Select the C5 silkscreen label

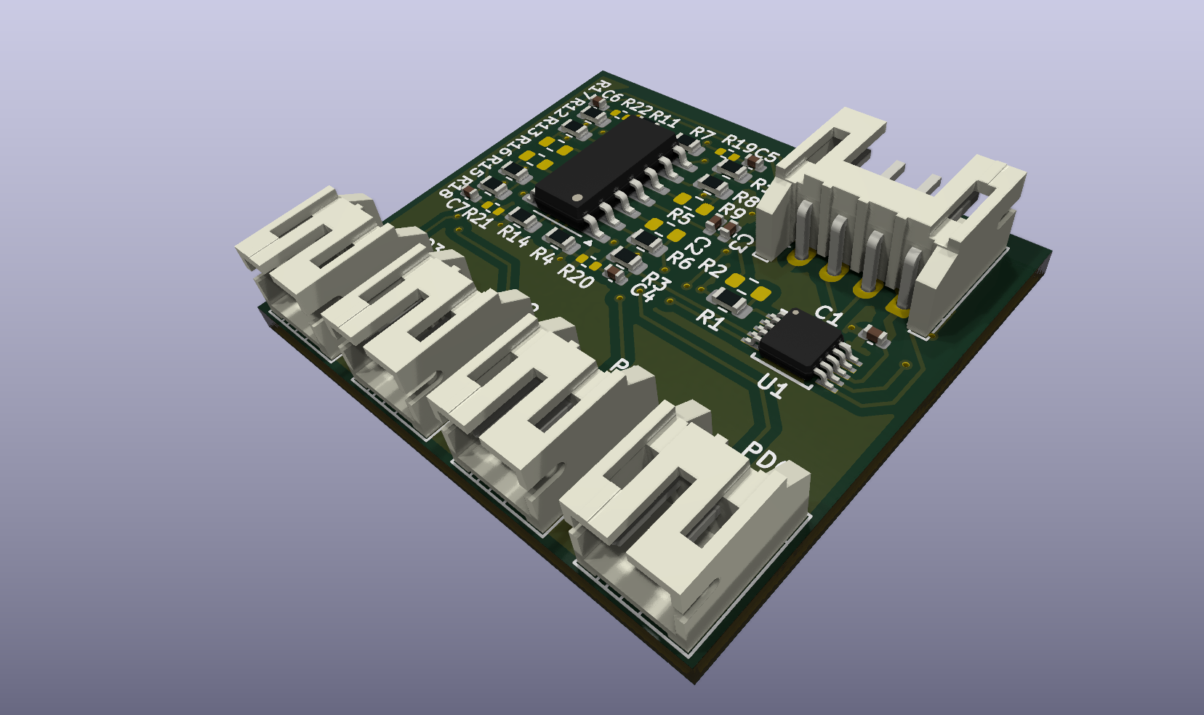[766, 155]
